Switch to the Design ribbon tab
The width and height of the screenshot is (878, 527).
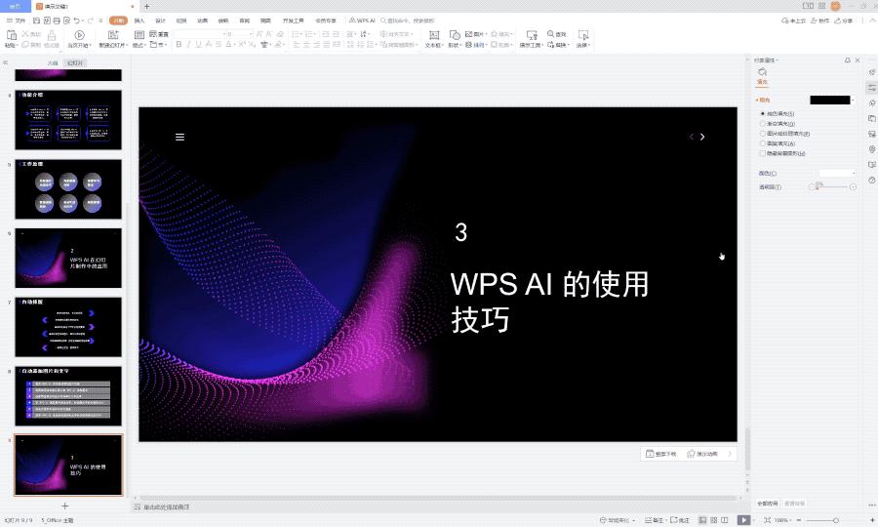pos(161,20)
